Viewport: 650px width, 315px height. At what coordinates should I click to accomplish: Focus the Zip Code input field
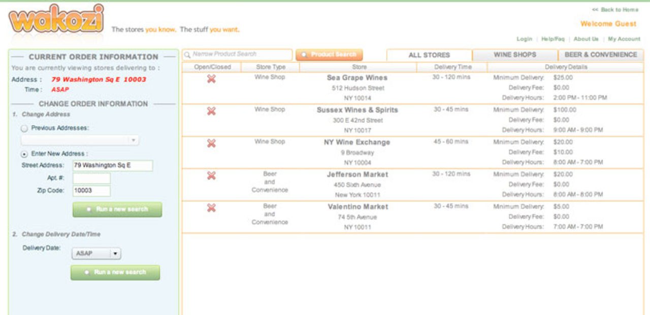[91, 191]
